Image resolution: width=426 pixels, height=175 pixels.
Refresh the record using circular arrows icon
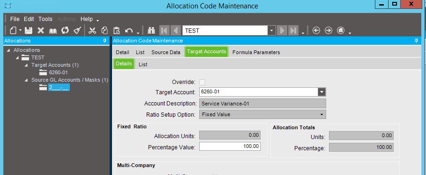point(65,30)
